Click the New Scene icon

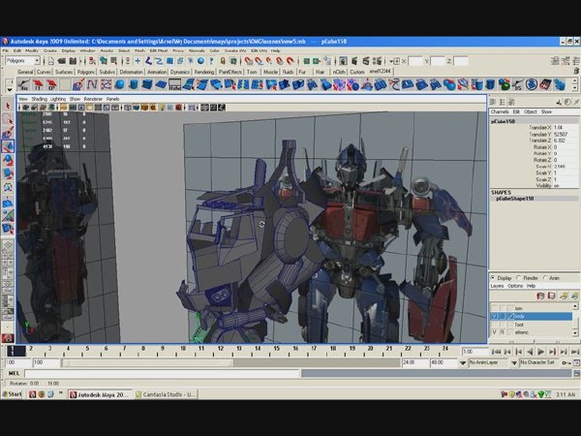[x=51, y=61]
